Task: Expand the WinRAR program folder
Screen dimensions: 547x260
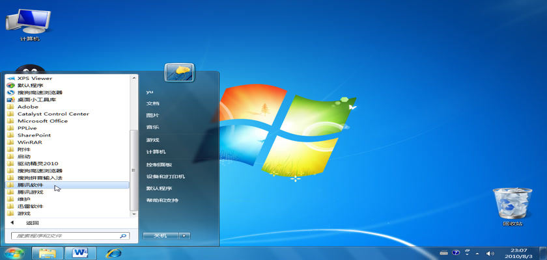Action: point(30,142)
